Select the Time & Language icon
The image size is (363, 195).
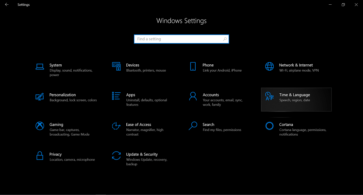269,96
